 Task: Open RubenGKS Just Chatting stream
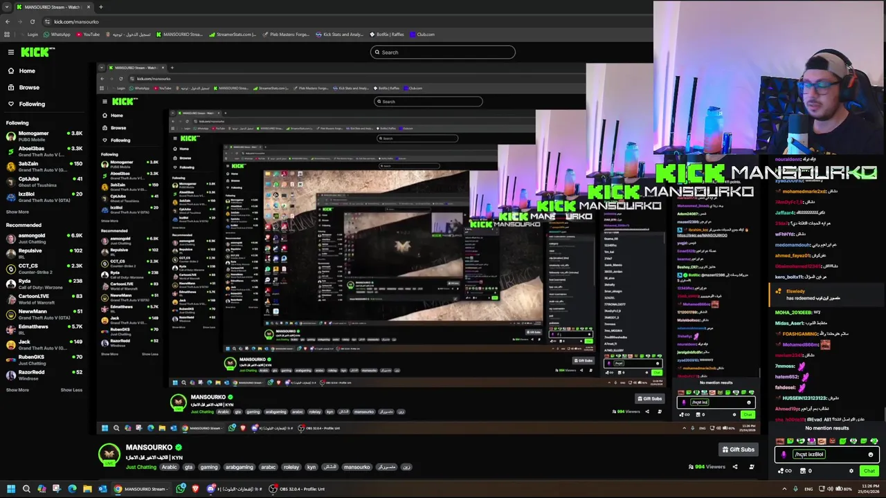pos(44,360)
